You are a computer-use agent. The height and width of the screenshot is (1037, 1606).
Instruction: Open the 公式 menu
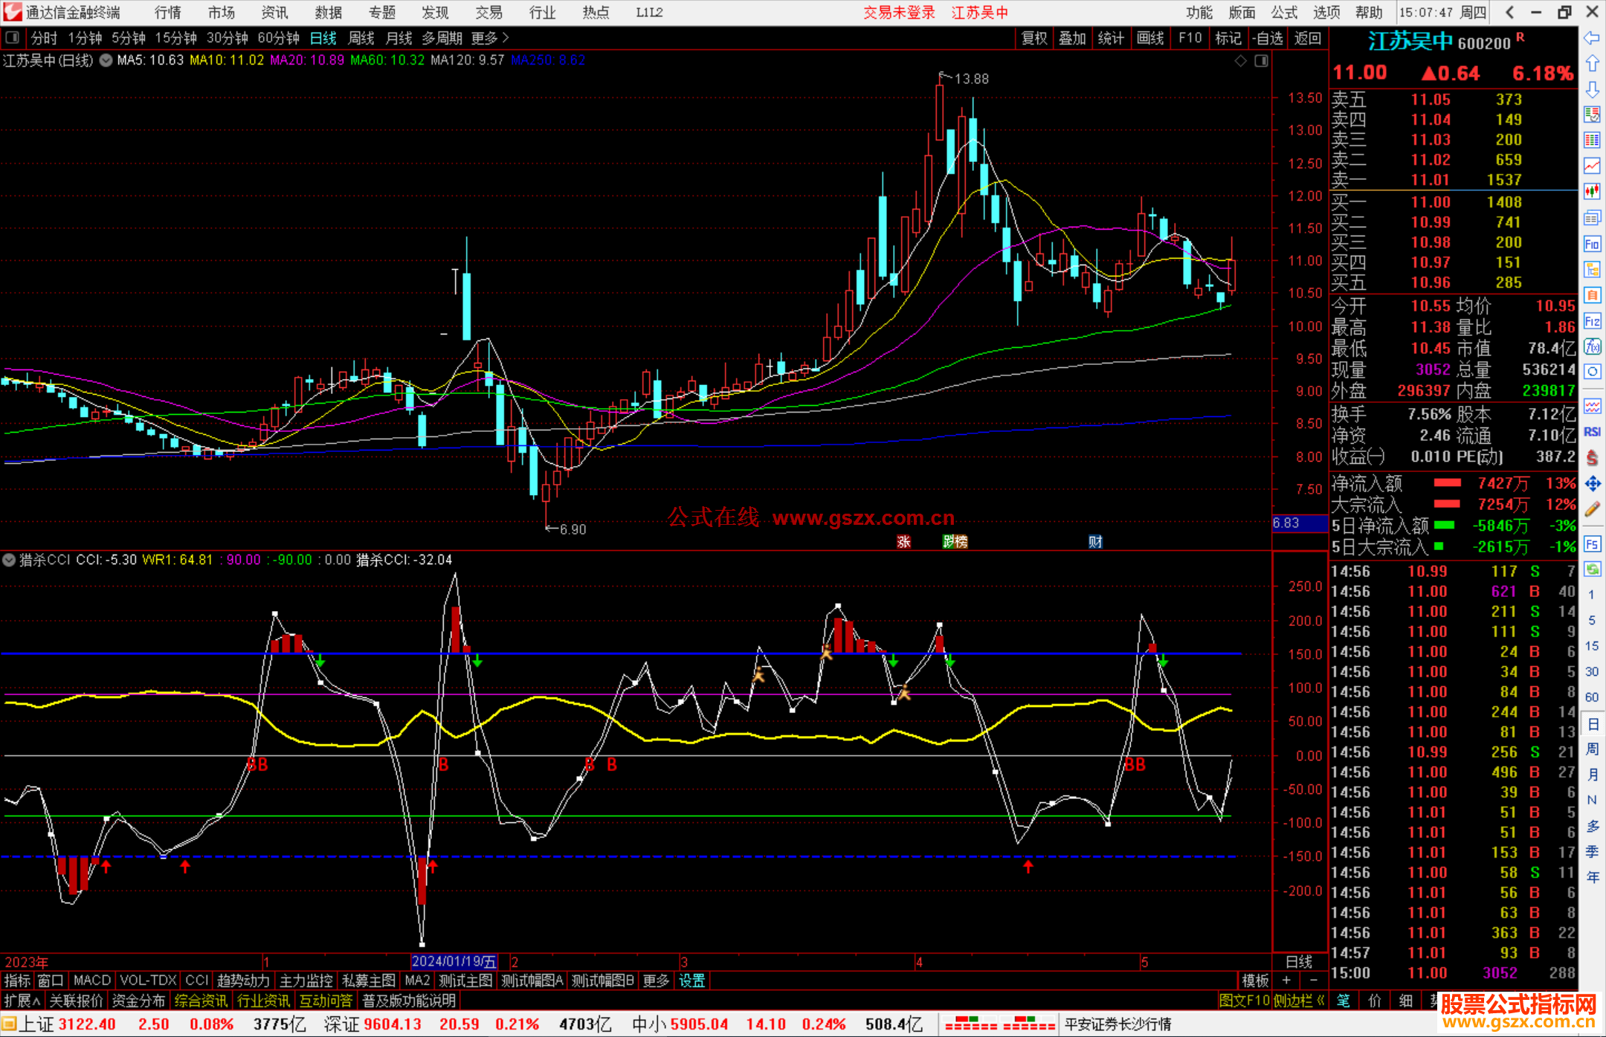pos(1284,13)
